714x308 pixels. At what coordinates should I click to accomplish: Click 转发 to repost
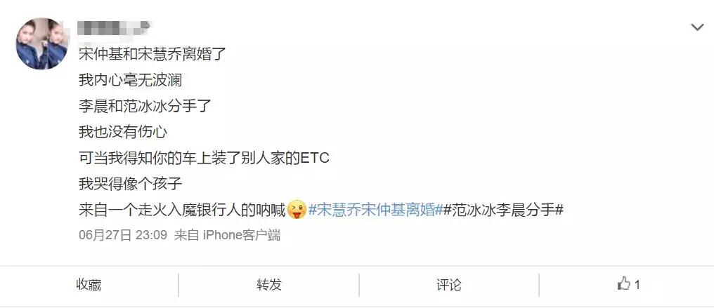269,285
